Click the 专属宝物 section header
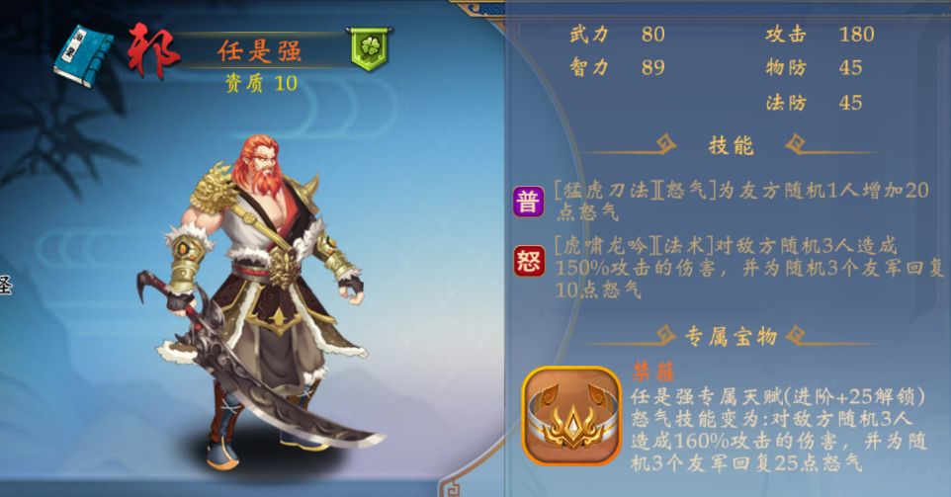951x497 pixels. coord(731,335)
